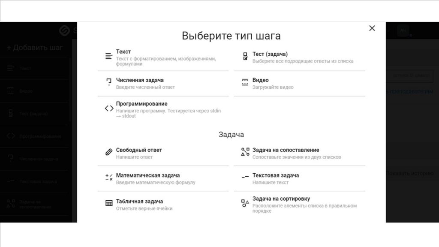Dismiss the step type dialog
Viewport: 439px width, 247px height.
click(372, 28)
